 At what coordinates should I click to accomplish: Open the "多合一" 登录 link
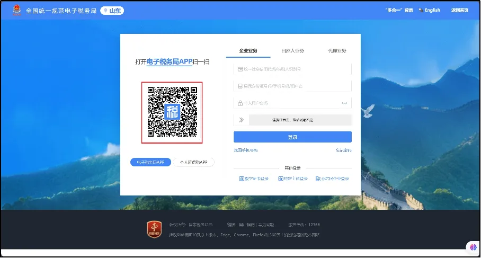pos(399,10)
